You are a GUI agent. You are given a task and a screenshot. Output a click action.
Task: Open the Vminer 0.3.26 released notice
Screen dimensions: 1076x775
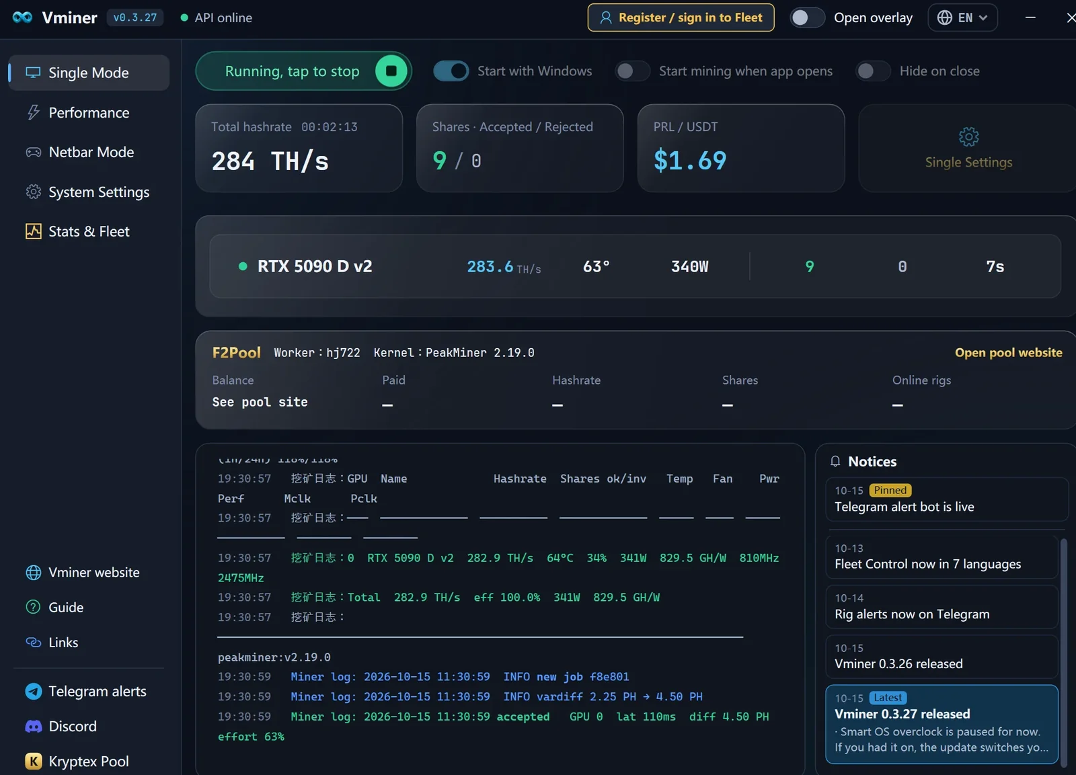[x=941, y=656]
